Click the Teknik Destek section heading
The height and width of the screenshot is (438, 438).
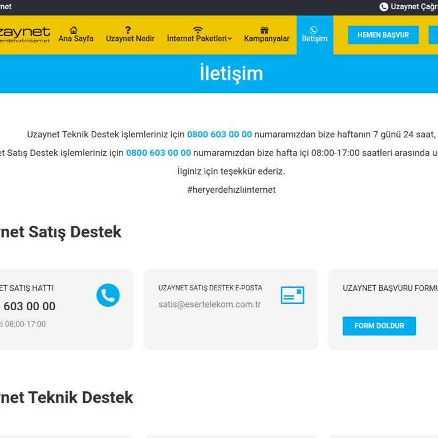pos(67,398)
